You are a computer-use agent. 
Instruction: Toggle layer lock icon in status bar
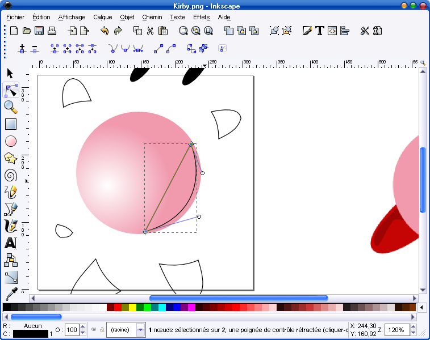click(x=102, y=329)
